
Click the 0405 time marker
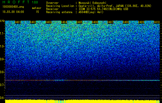[79, 22]
